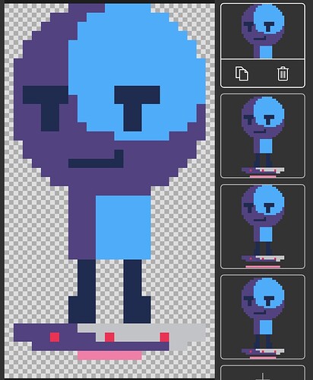Delete the first frame with the trash icon
The height and width of the screenshot is (380, 313).
pyautogui.click(x=283, y=74)
